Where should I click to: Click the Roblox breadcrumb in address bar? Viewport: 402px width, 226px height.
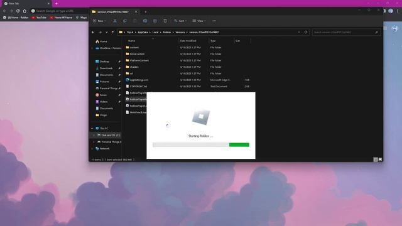pyautogui.click(x=167, y=32)
